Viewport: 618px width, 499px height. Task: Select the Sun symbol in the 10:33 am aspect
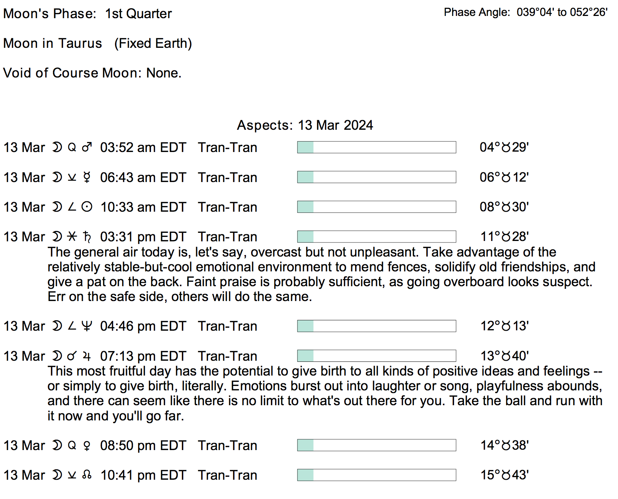[x=87, y=207]
